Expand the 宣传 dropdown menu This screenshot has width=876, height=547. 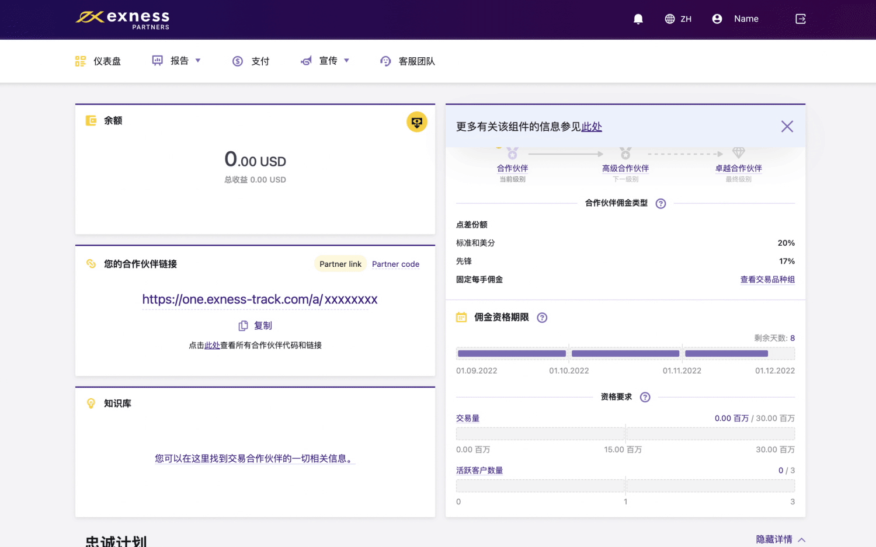click(325, 61)
